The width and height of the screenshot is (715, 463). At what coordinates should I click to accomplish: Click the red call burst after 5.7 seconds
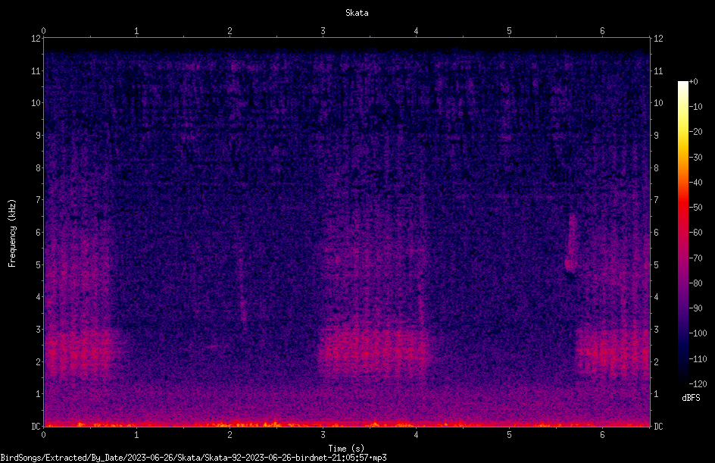click(612, 352)
